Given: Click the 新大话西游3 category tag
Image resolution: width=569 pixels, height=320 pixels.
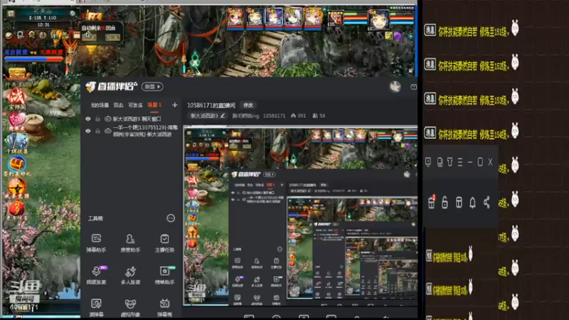Looking at the screenshot, I should 208,116.
